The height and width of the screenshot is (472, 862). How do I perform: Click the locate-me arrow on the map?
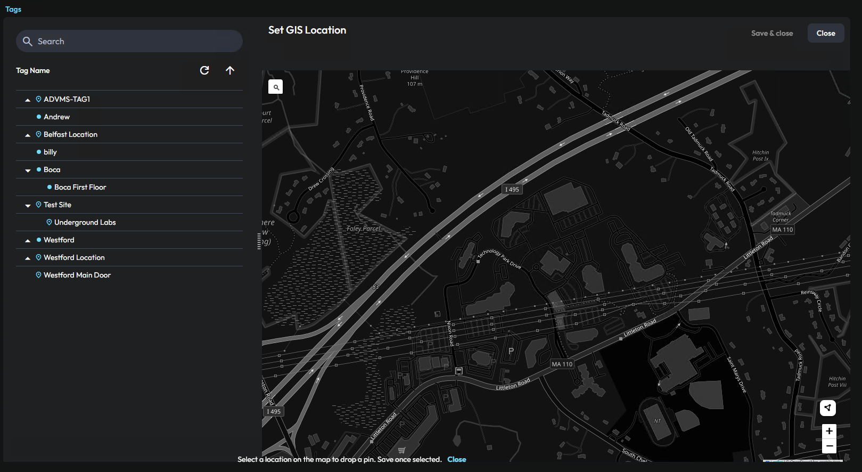point(828,408)
